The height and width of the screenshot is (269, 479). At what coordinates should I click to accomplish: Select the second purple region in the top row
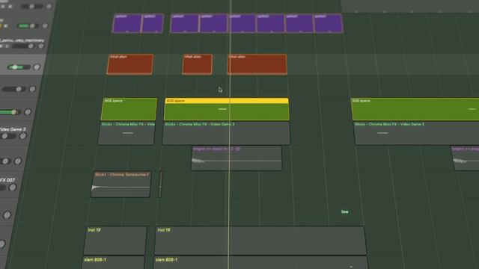tap(153, 23)
